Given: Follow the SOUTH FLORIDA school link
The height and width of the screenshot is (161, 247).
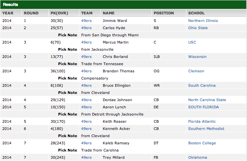Looking at the screenshot, I should click(x=203, y=107).
